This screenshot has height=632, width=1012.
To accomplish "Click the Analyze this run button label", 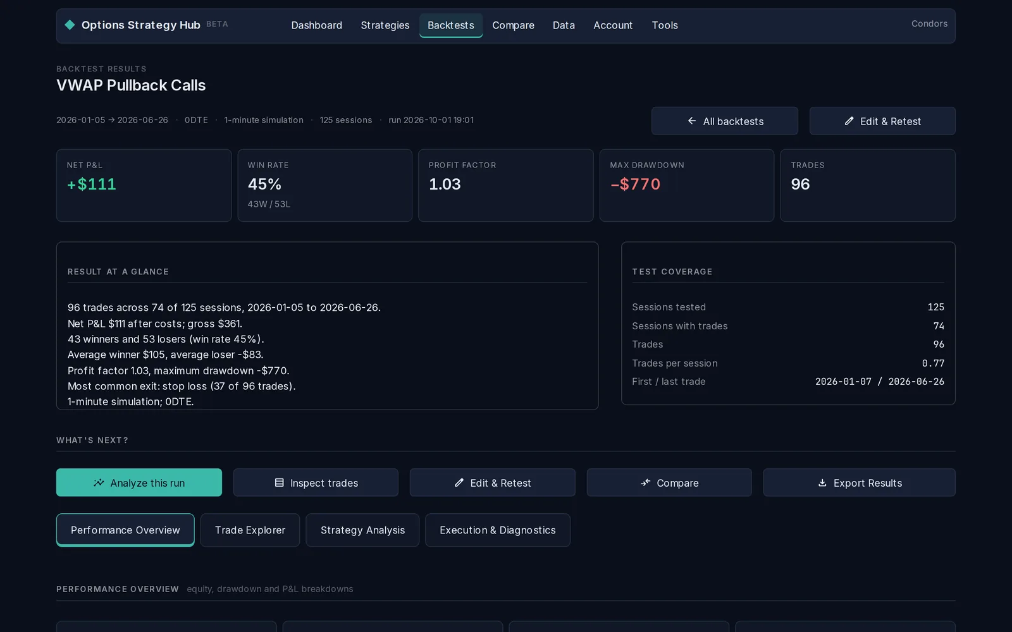I will coord(147,483).
